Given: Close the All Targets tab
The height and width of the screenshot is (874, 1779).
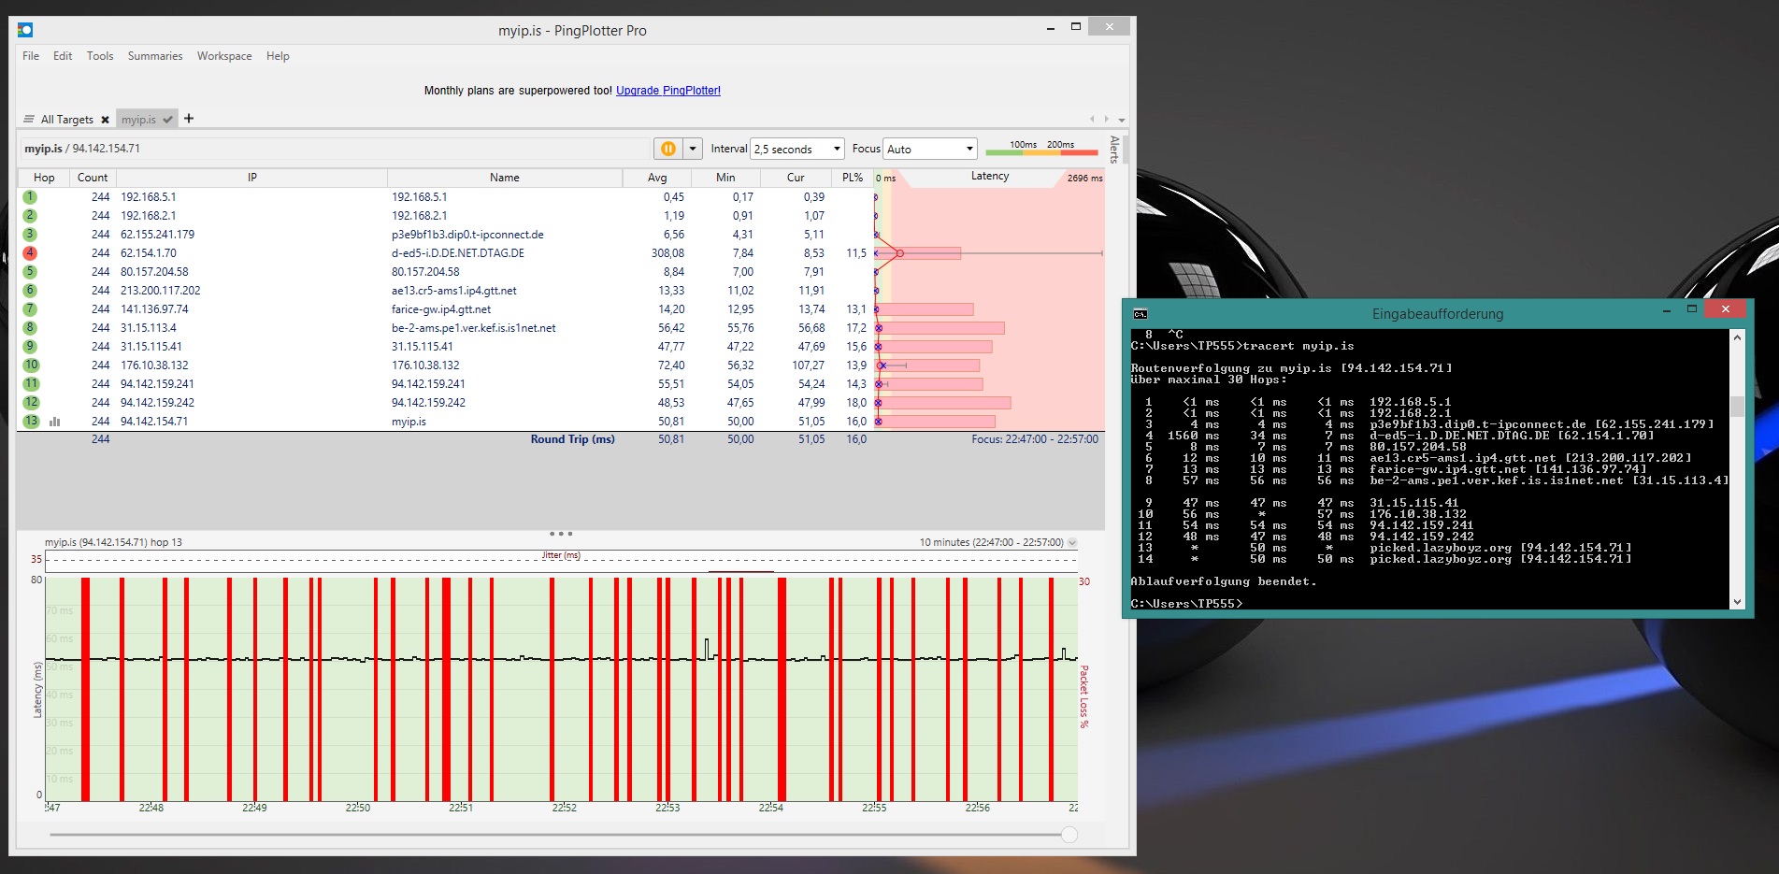Looking at the screenshot, I should pos(106,120).
